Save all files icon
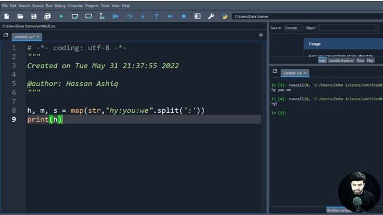This screenshot has width=383, height=215. pos(47,16)
